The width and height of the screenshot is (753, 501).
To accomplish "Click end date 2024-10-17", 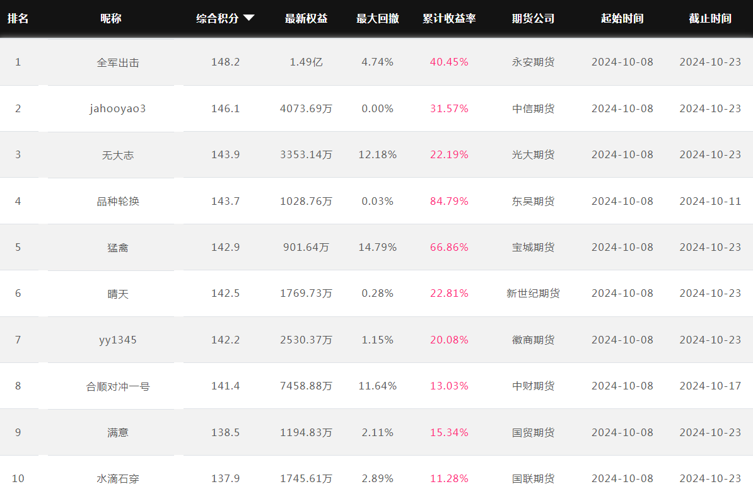I will (710, 386).
